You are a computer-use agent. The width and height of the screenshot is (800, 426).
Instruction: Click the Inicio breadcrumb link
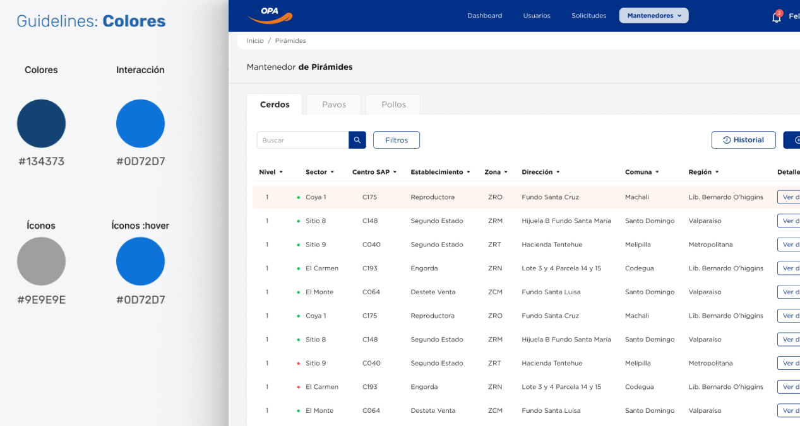pyautogui.click(x=255, y=41)
